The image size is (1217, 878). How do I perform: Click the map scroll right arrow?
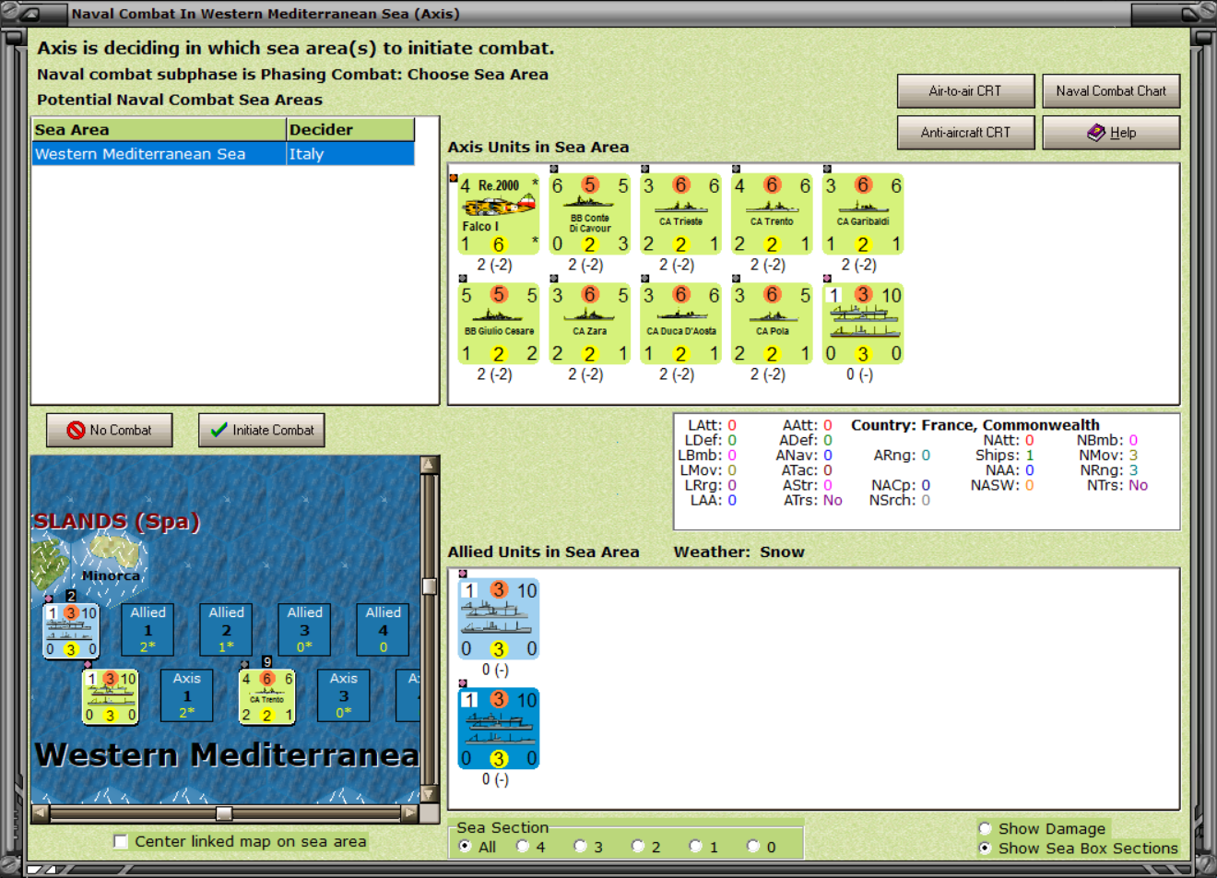[410, 813]
